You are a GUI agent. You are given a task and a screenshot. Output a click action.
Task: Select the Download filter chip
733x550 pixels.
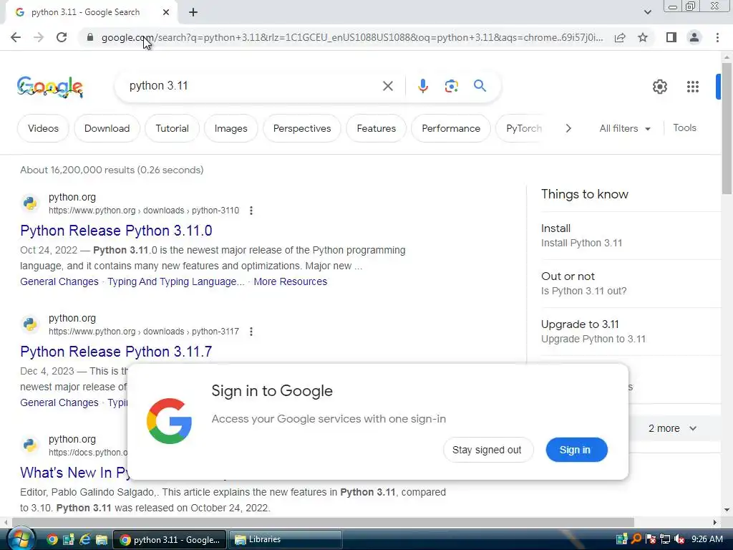107,128
